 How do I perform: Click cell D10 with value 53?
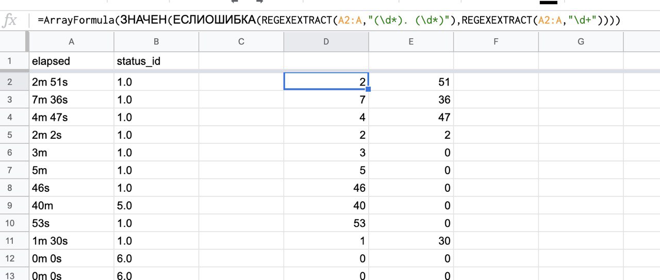[326, 223]
